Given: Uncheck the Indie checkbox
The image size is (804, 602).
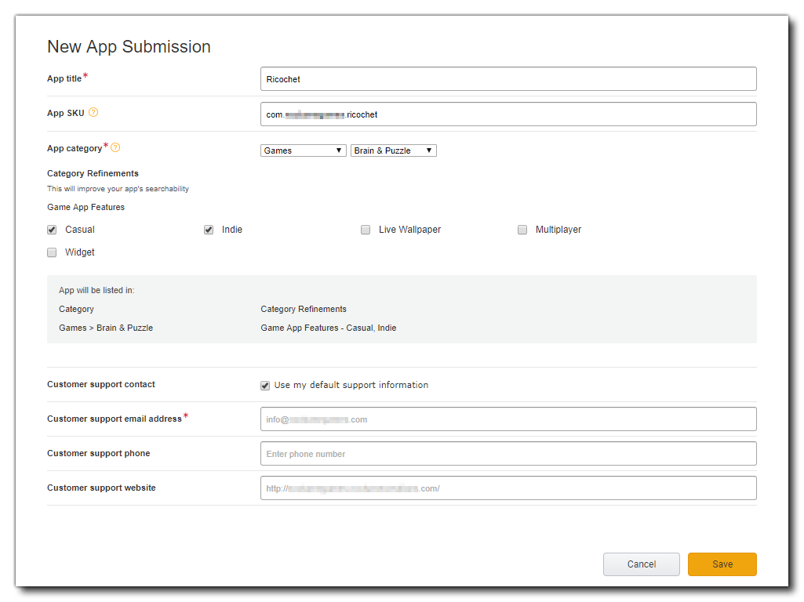Looking at the screenshot, I should pos(209,230).
